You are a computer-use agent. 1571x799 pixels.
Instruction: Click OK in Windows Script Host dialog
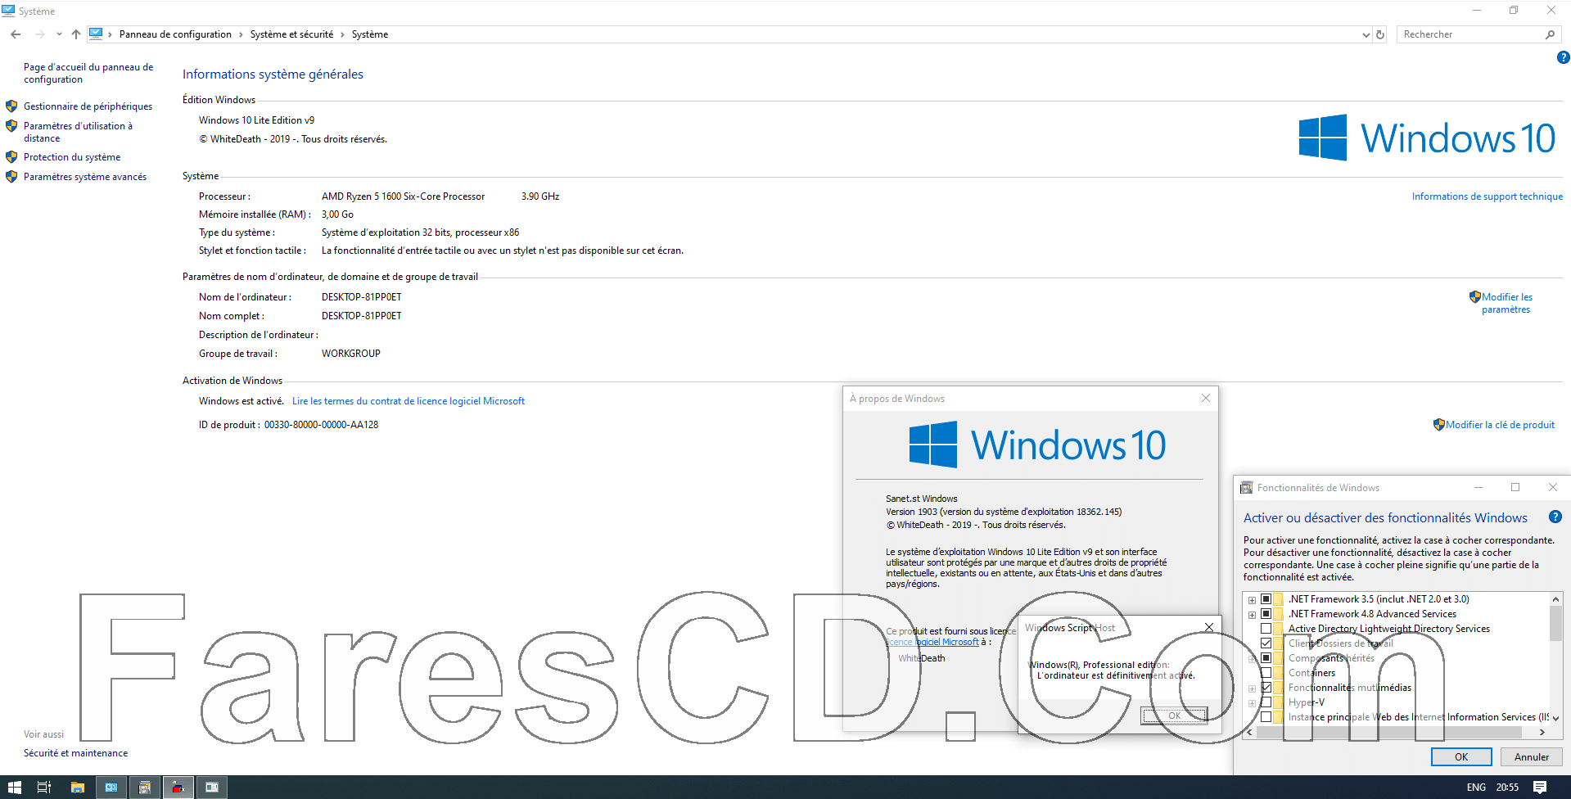(x=1175, y=715)
